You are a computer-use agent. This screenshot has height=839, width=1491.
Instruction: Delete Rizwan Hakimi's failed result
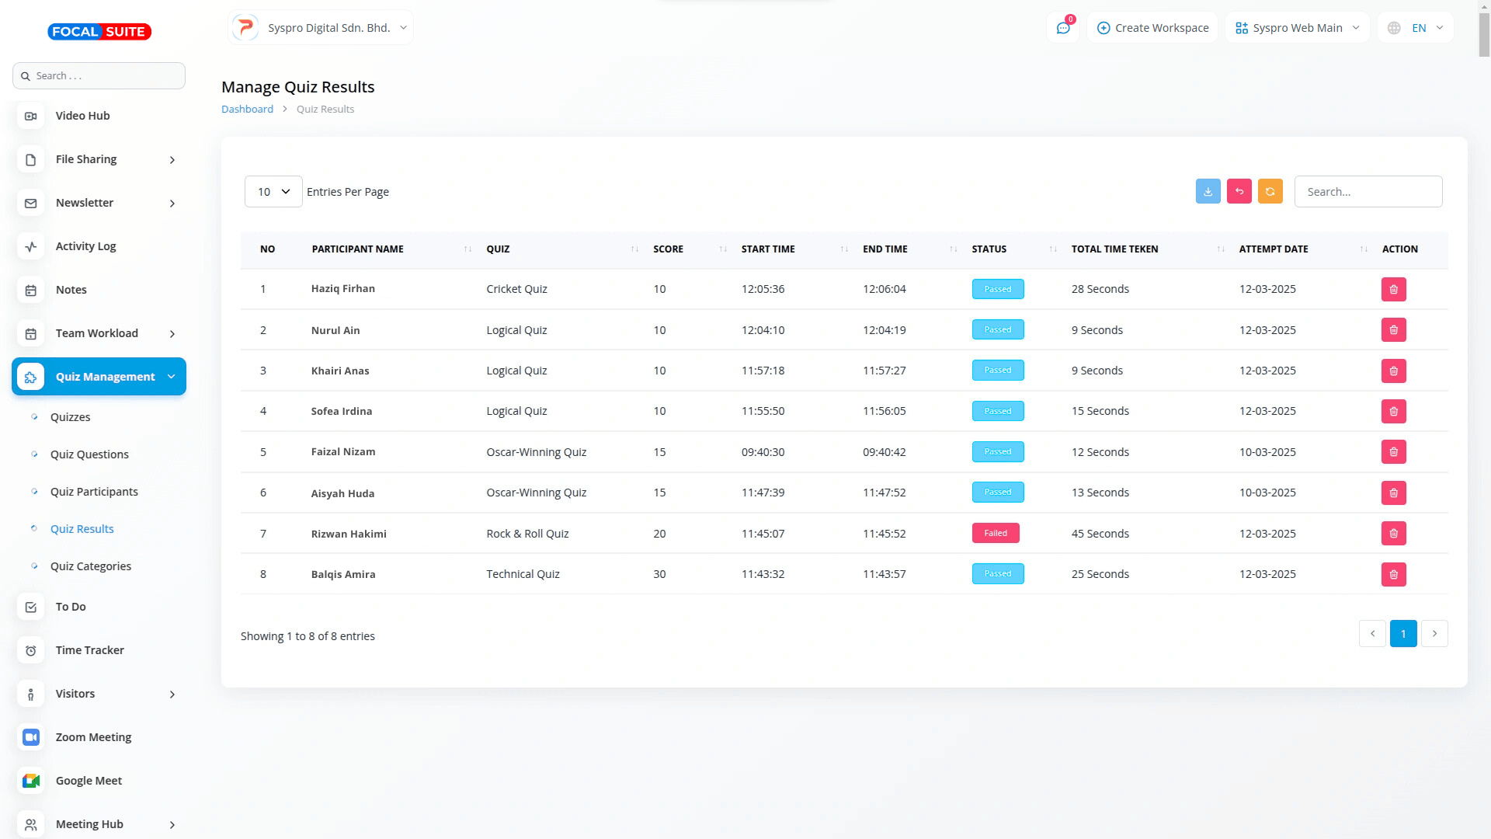pyautogui.click(x=1393, y=534)
